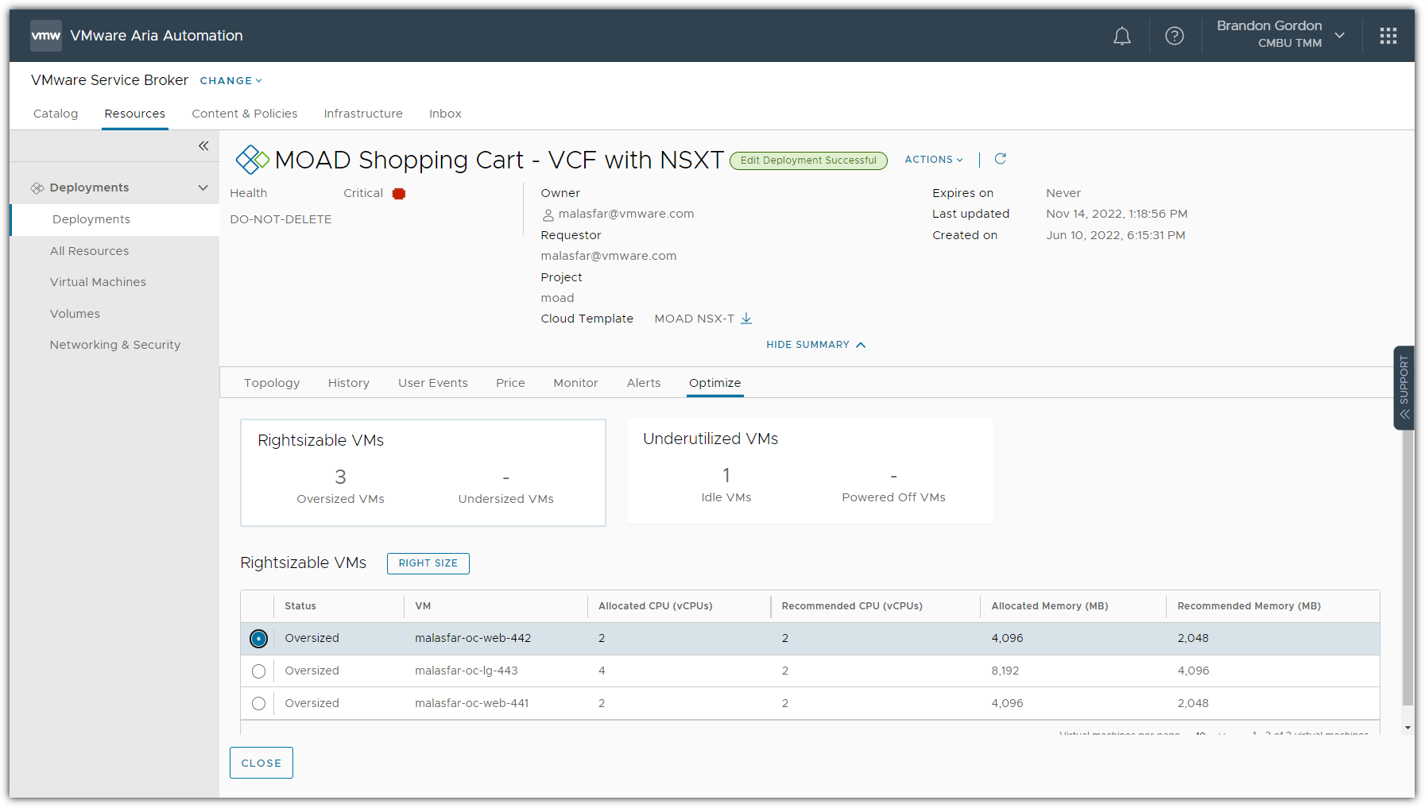Open the SUPPORT side panel tab
The image size is (1425, 808).
pyautogui.click(x=1404, y=388)
